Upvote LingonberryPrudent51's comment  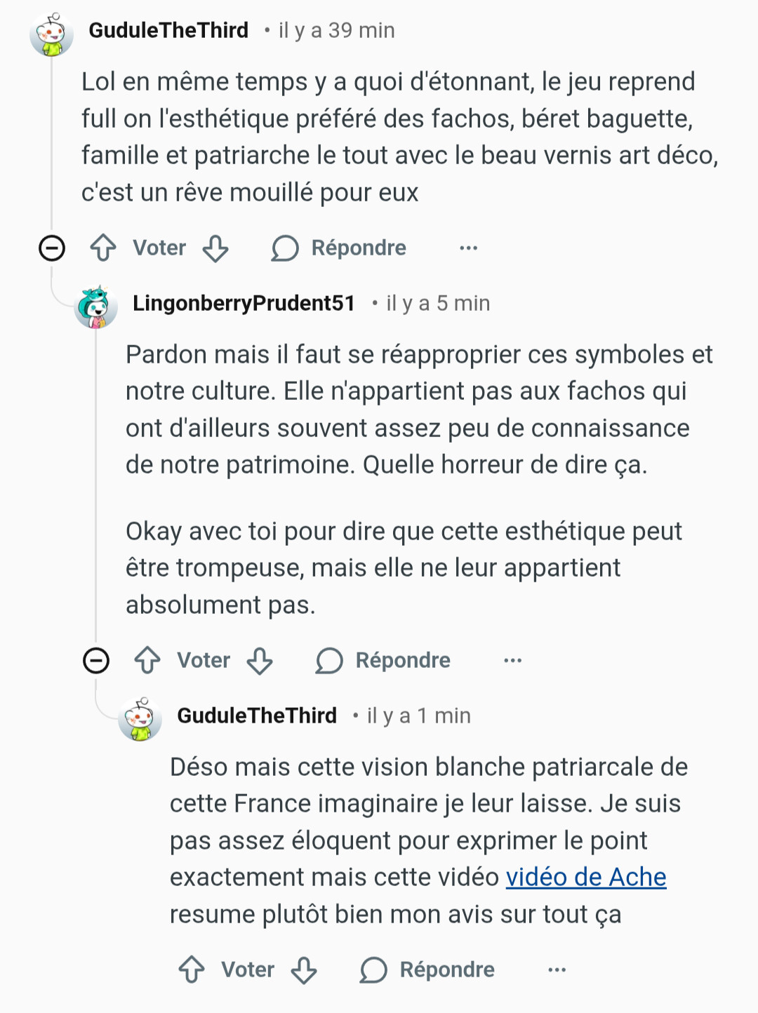click(147, 660)
